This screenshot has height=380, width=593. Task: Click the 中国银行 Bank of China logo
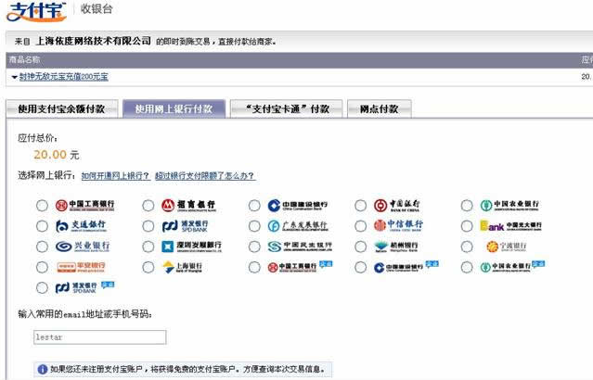396,205
